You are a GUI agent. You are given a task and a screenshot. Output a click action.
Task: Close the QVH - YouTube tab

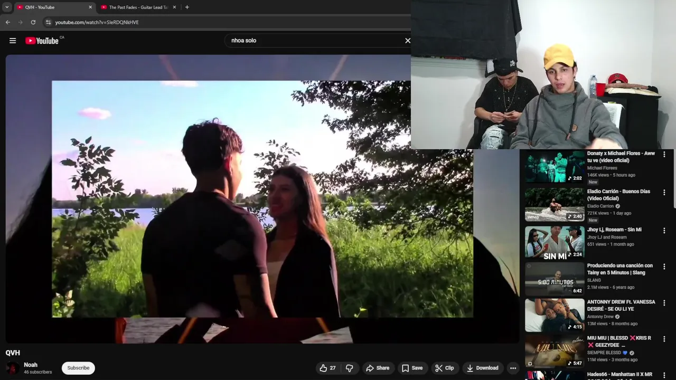coord(90,7)
